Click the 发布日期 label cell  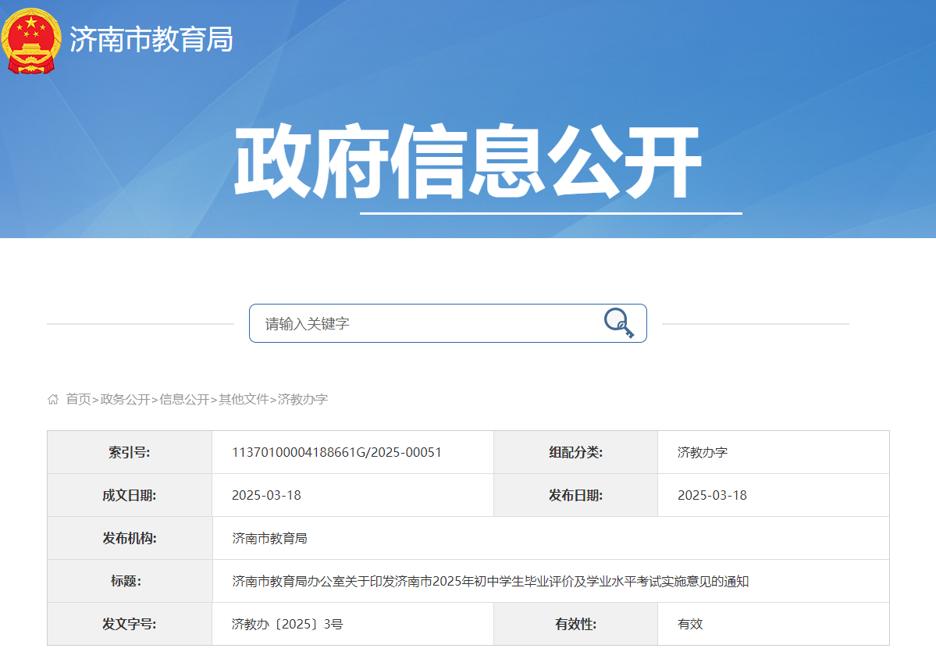point(575,496)
